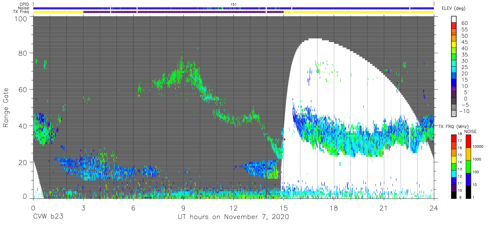Click the '40' tick on Range Gate axis
The height and width of the screenshot is (225, 488).
tap(23, 126)
